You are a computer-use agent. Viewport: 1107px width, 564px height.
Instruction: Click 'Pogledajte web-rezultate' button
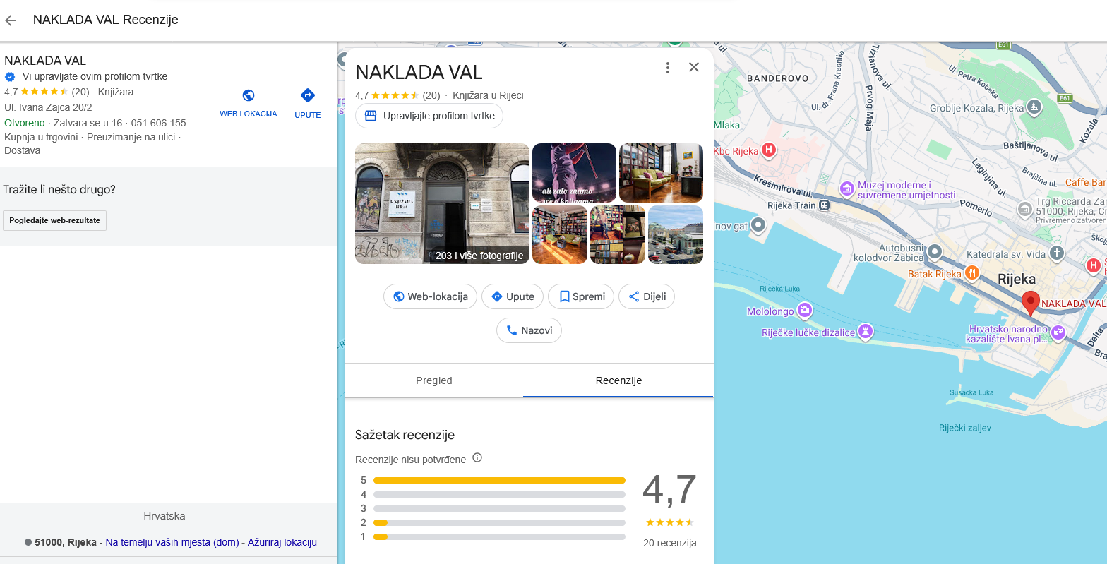click(54, 220)
